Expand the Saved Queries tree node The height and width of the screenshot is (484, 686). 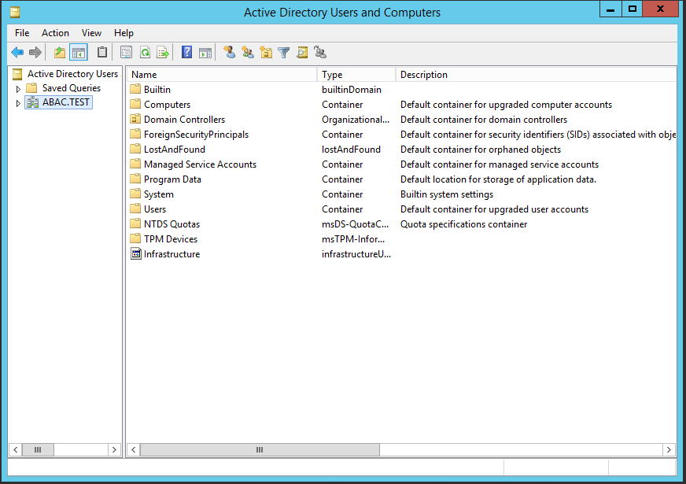tap(18, 89)
